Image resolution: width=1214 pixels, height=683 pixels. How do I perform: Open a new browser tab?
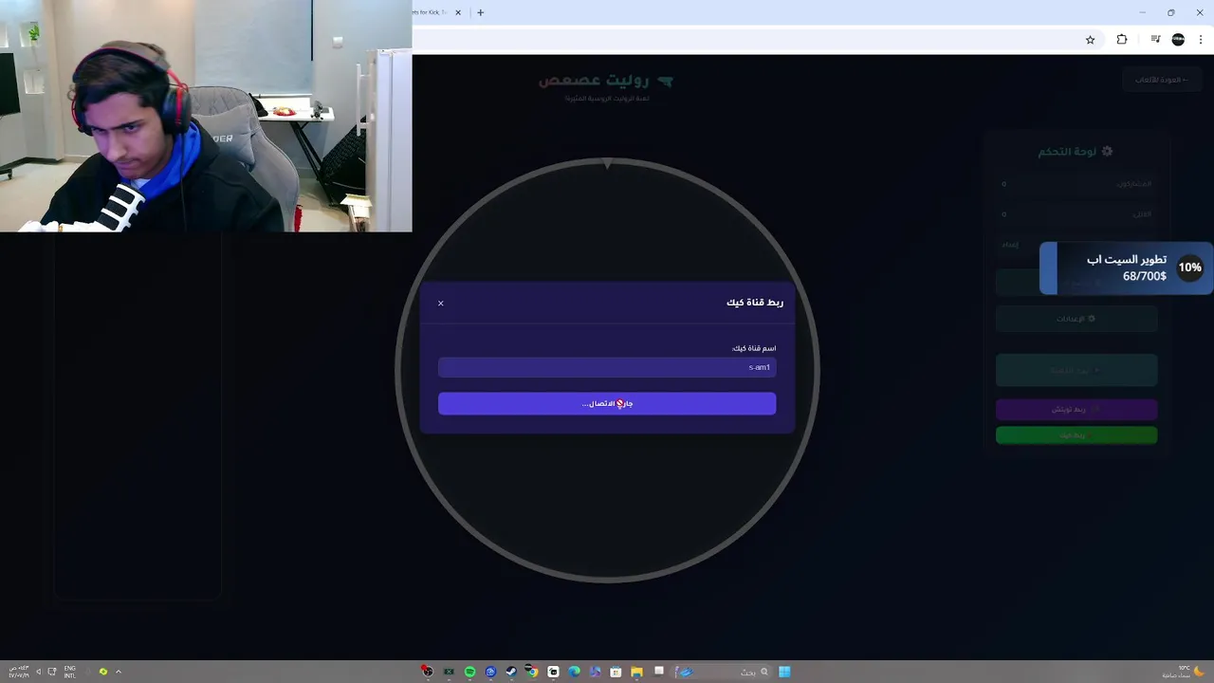(480, 12)
